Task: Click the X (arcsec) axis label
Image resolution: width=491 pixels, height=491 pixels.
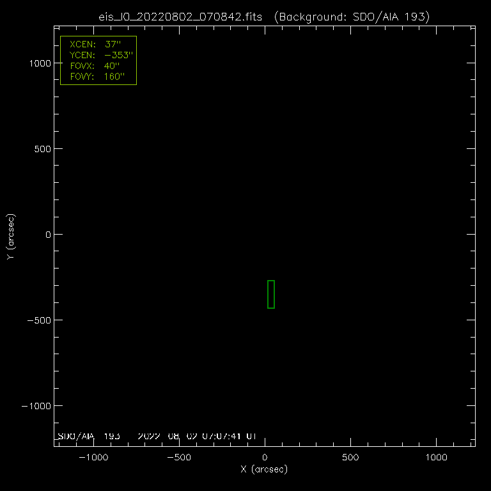Action: pyautogui.click(x=264, y=469)
